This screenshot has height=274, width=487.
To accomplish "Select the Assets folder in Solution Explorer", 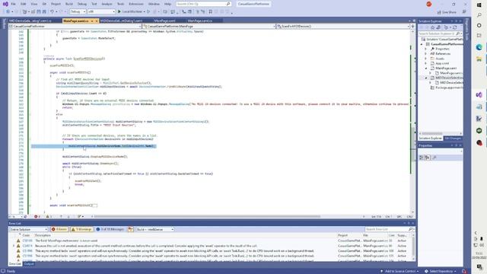I will [x=440, y=59].
